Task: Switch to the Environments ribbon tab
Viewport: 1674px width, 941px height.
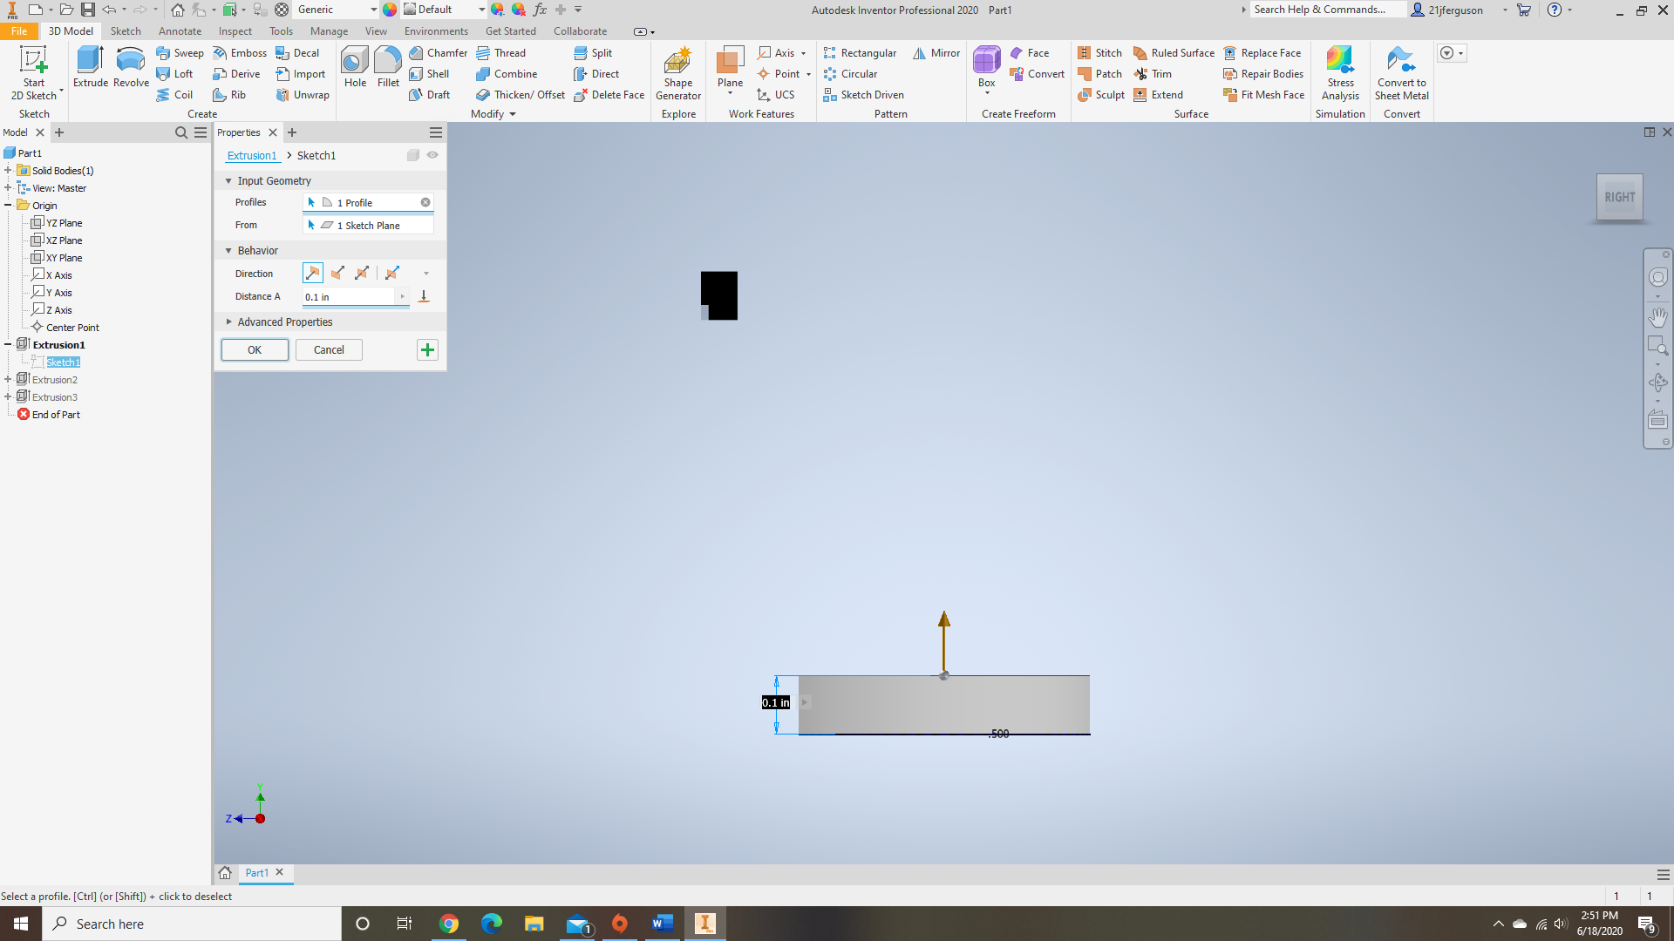Action: [436, 31]
